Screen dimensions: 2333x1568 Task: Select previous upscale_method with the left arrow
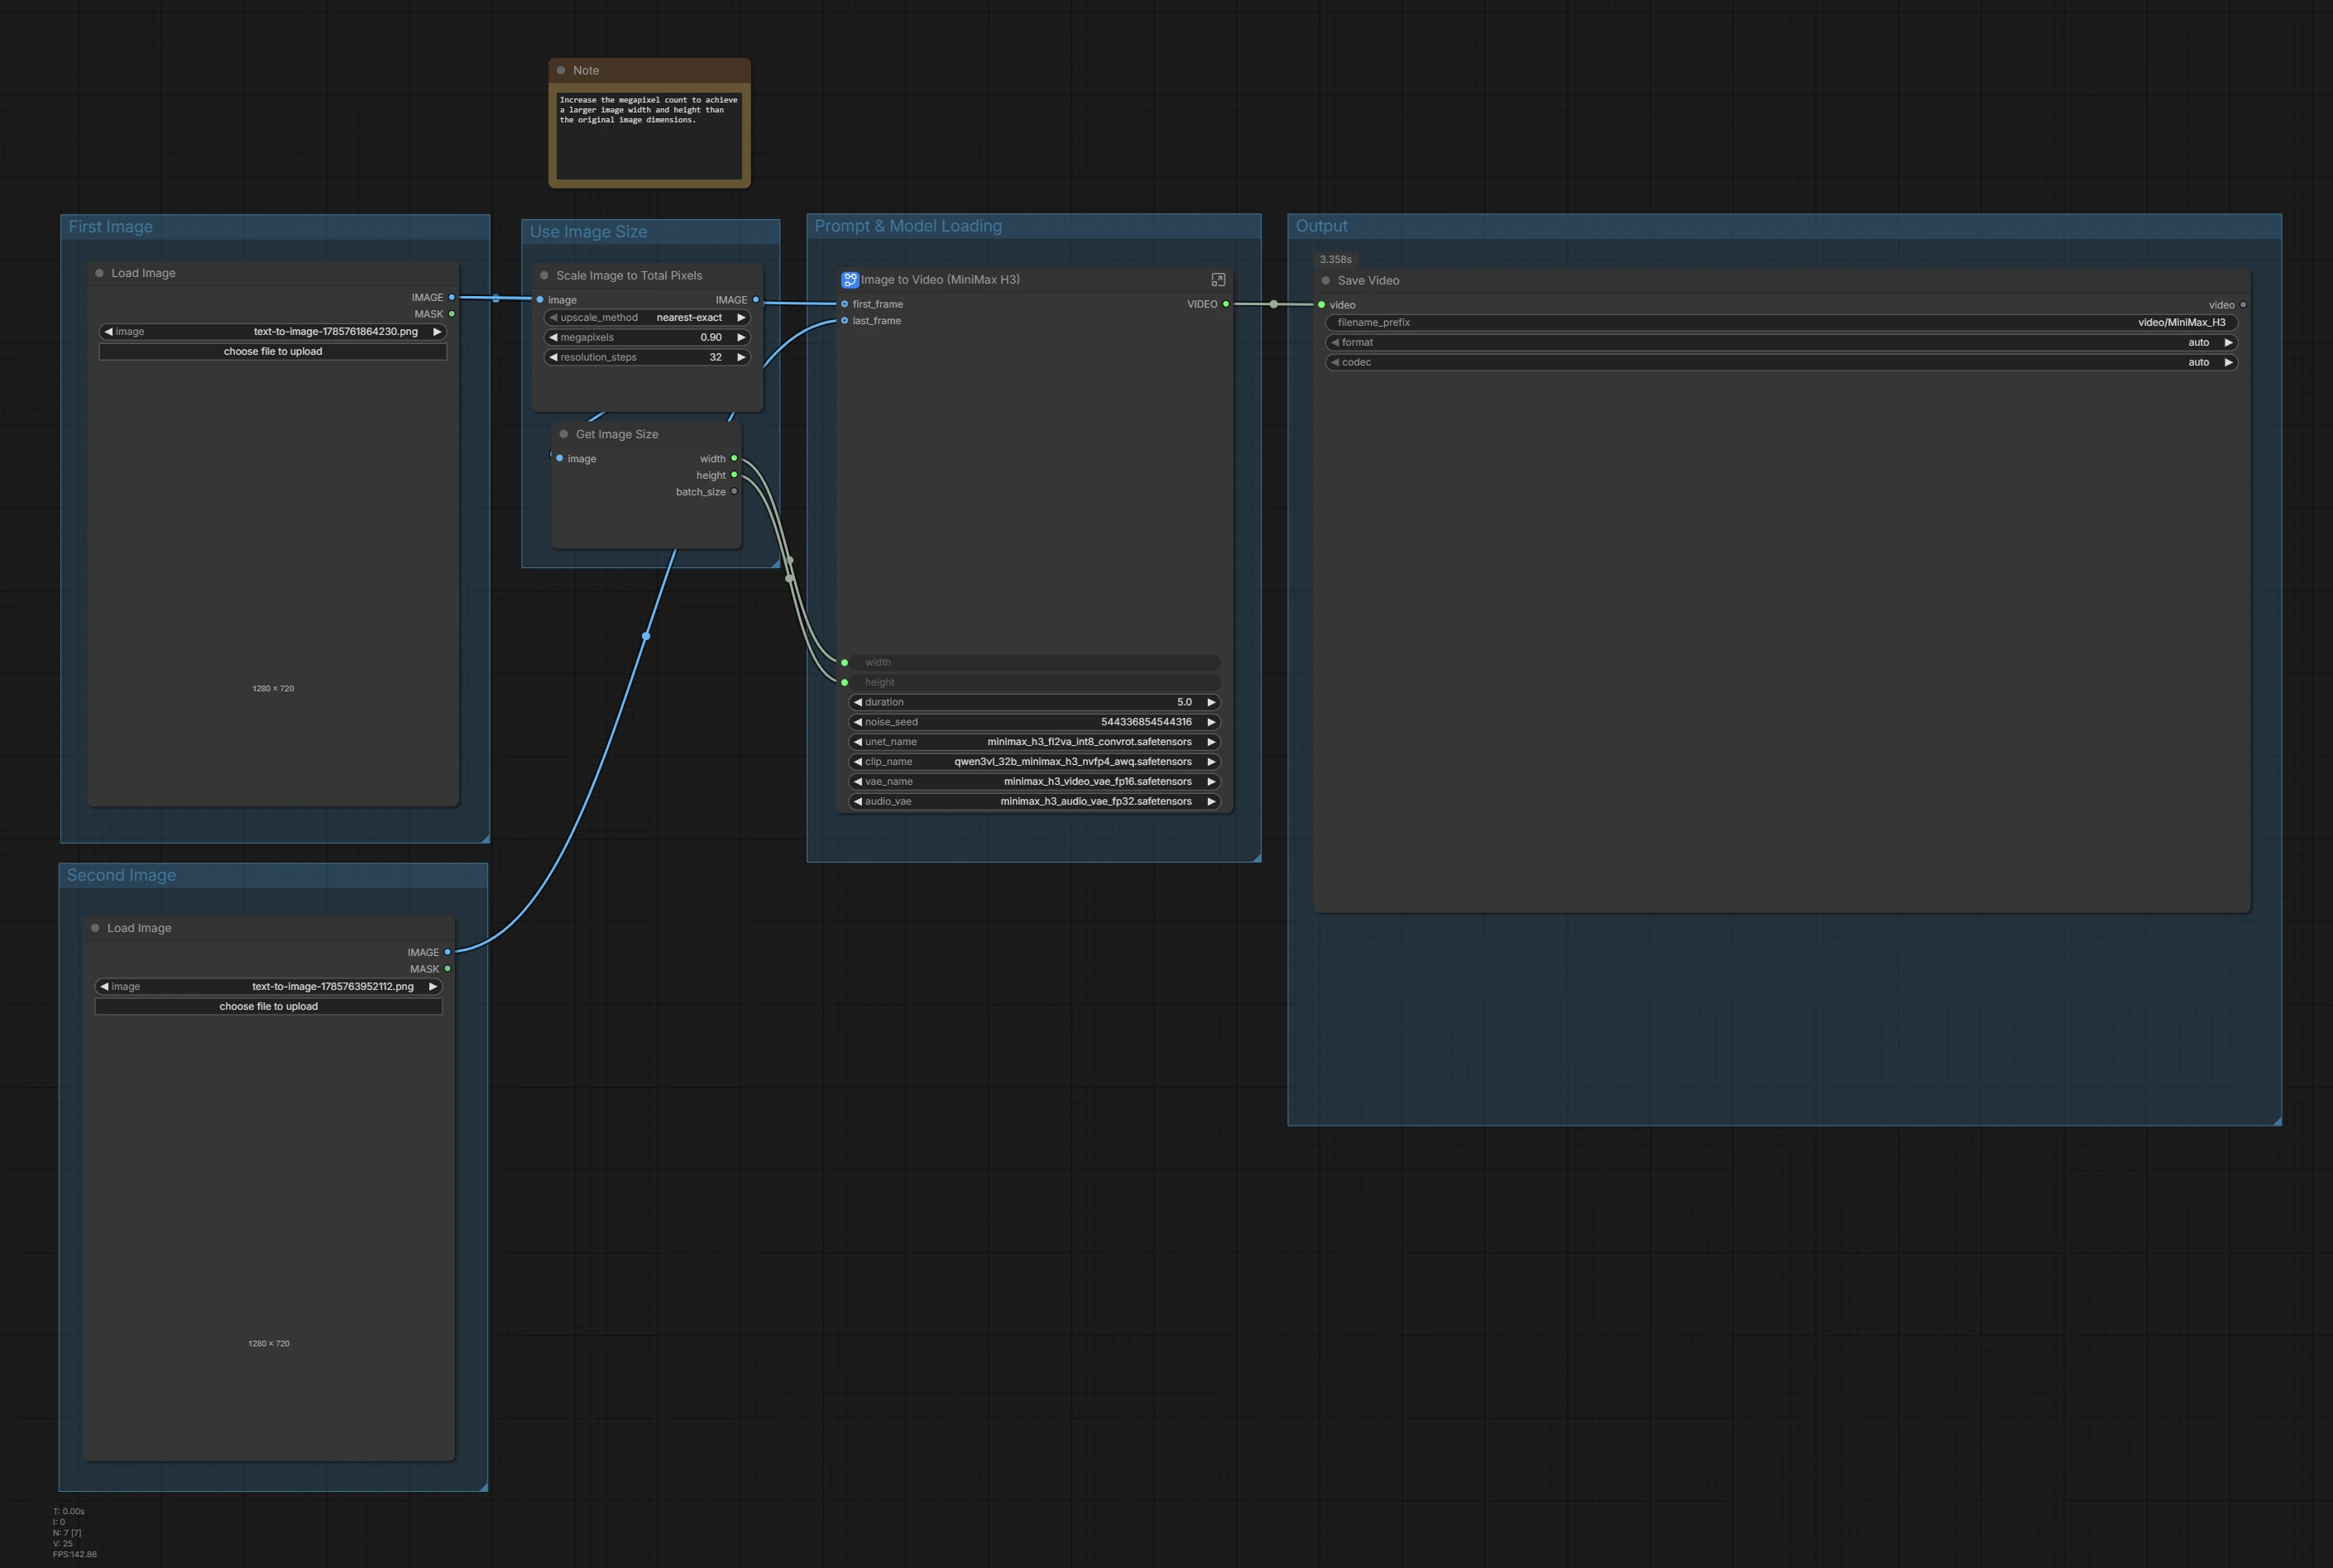click(x=553, y=317)
